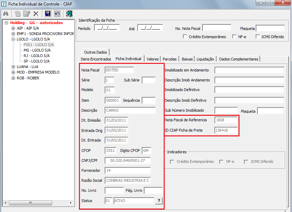This screenshot has height=212, width=292.
Task: Select MG - LGOLO S/A in tree
Action: click(36, 50)
